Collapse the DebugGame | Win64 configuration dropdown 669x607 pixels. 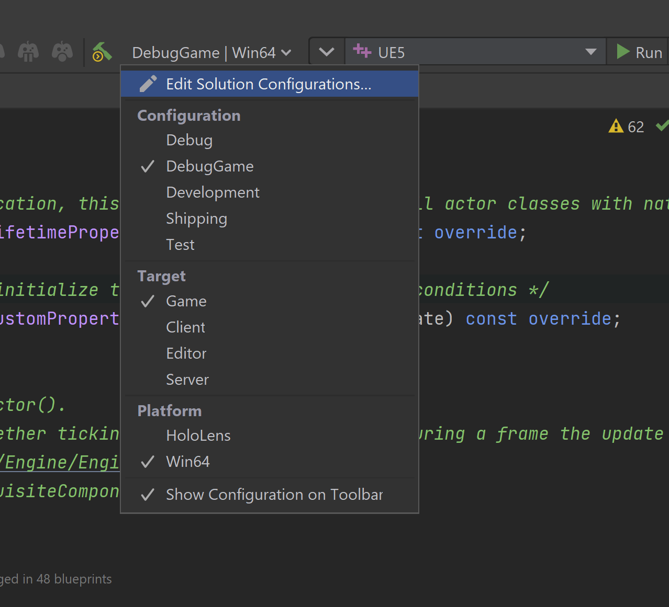click(x=211, y=53)
